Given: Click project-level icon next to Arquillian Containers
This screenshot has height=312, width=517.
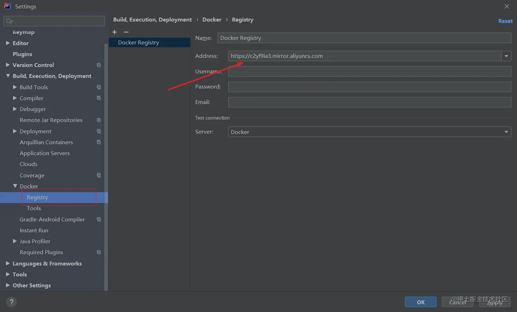Looking at the screenshot, I should pos(99,142).
